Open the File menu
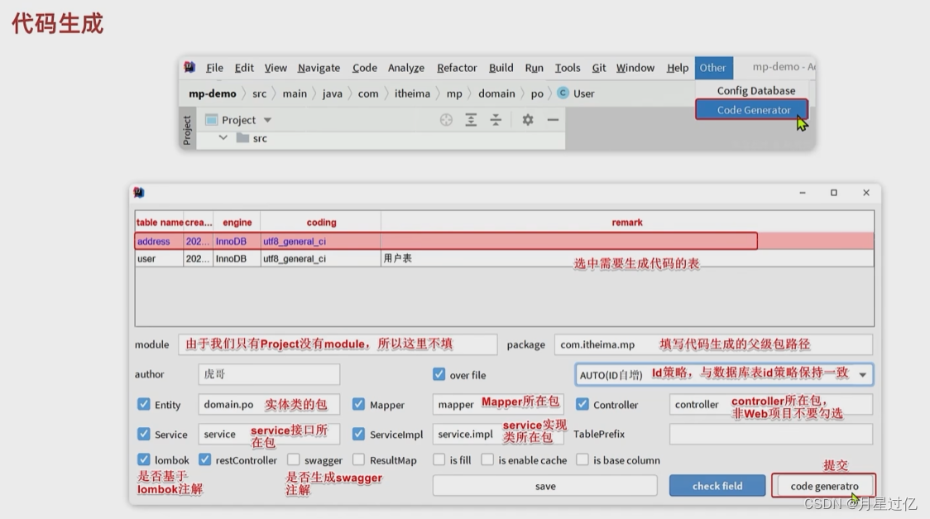This screenshot has height=519, width=930. point(214,68)
